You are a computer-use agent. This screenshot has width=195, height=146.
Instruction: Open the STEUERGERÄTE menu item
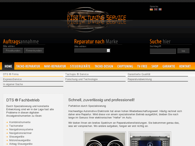(x=80, y=66)
